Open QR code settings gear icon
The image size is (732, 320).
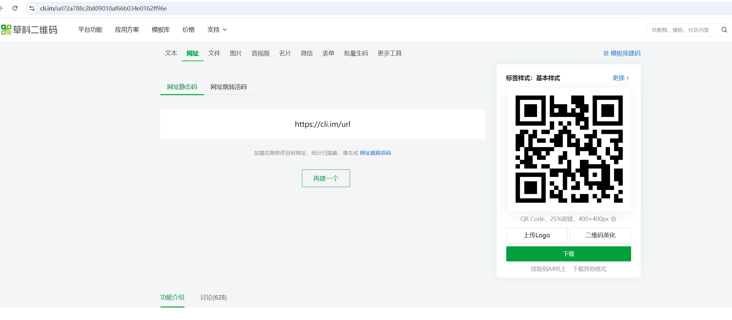click(614, 219)
